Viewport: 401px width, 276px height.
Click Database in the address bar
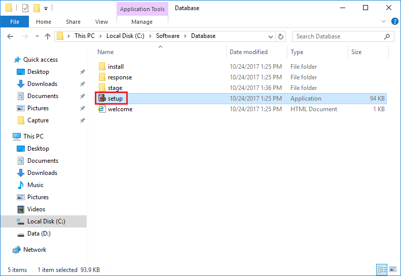[203, 36]
